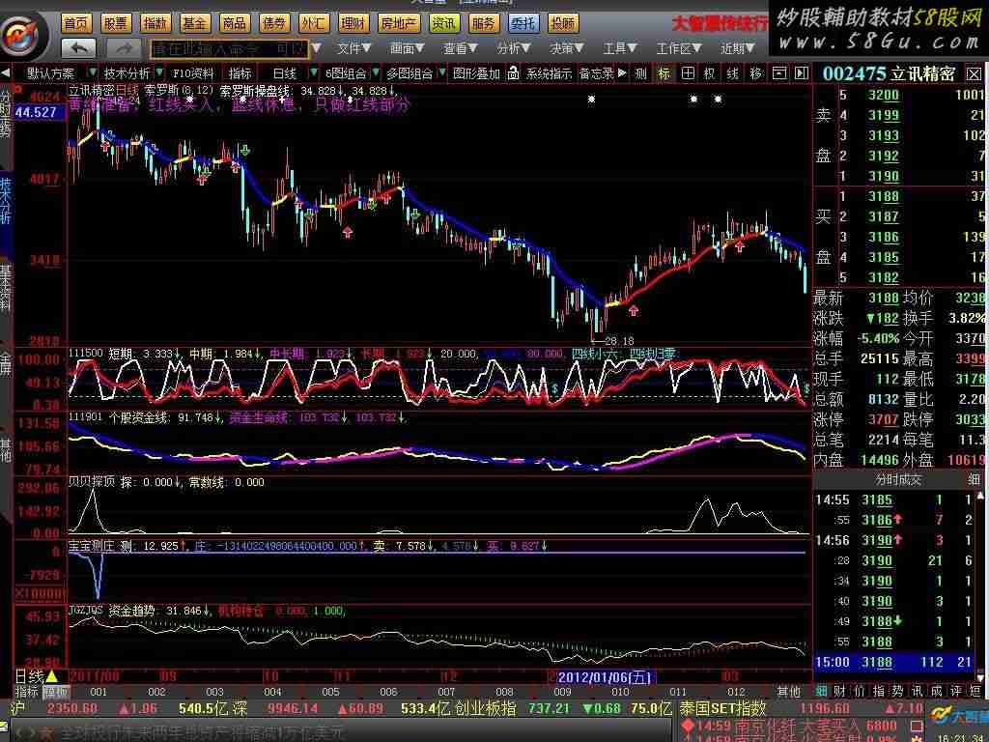989x742 pixels.
Task: Open the 基金 funds tab
Action: [x=195, y=24]
